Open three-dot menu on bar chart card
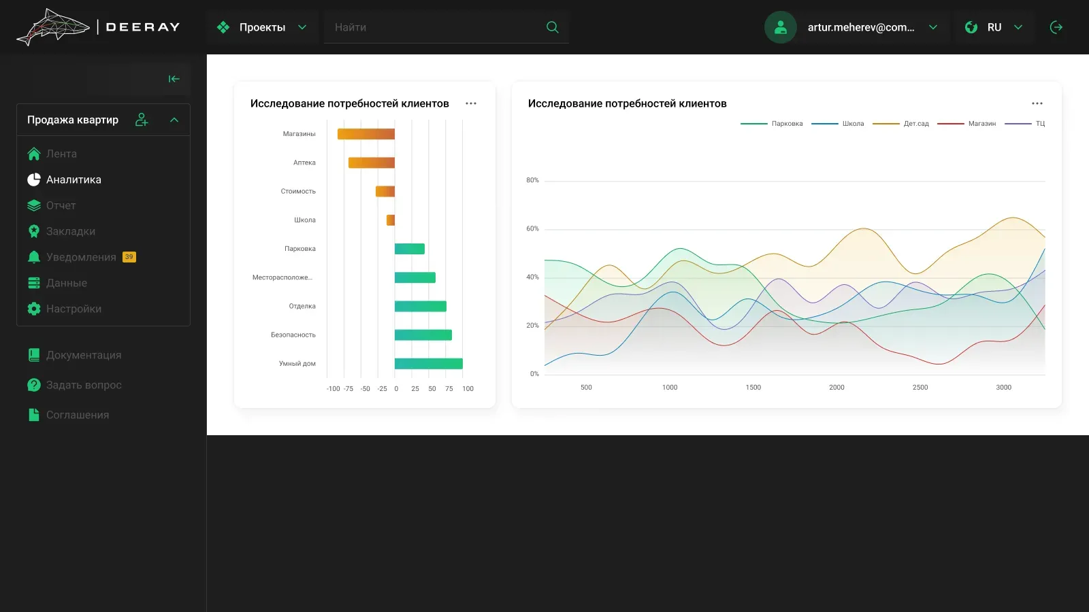1089x612 pixels. point(471,103)
